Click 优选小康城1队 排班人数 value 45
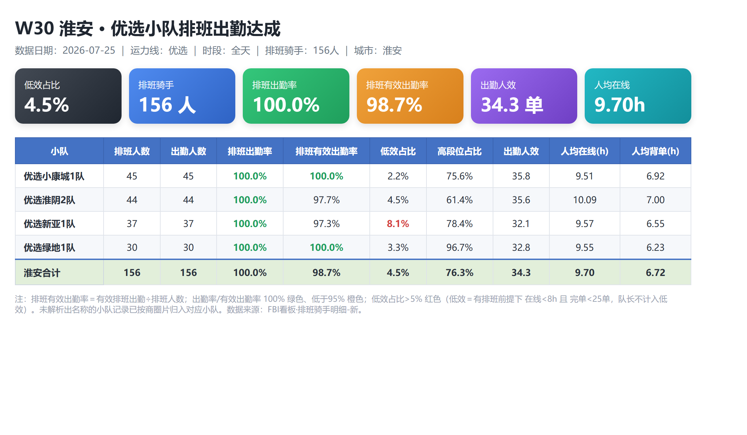 [x=132, y=176]
